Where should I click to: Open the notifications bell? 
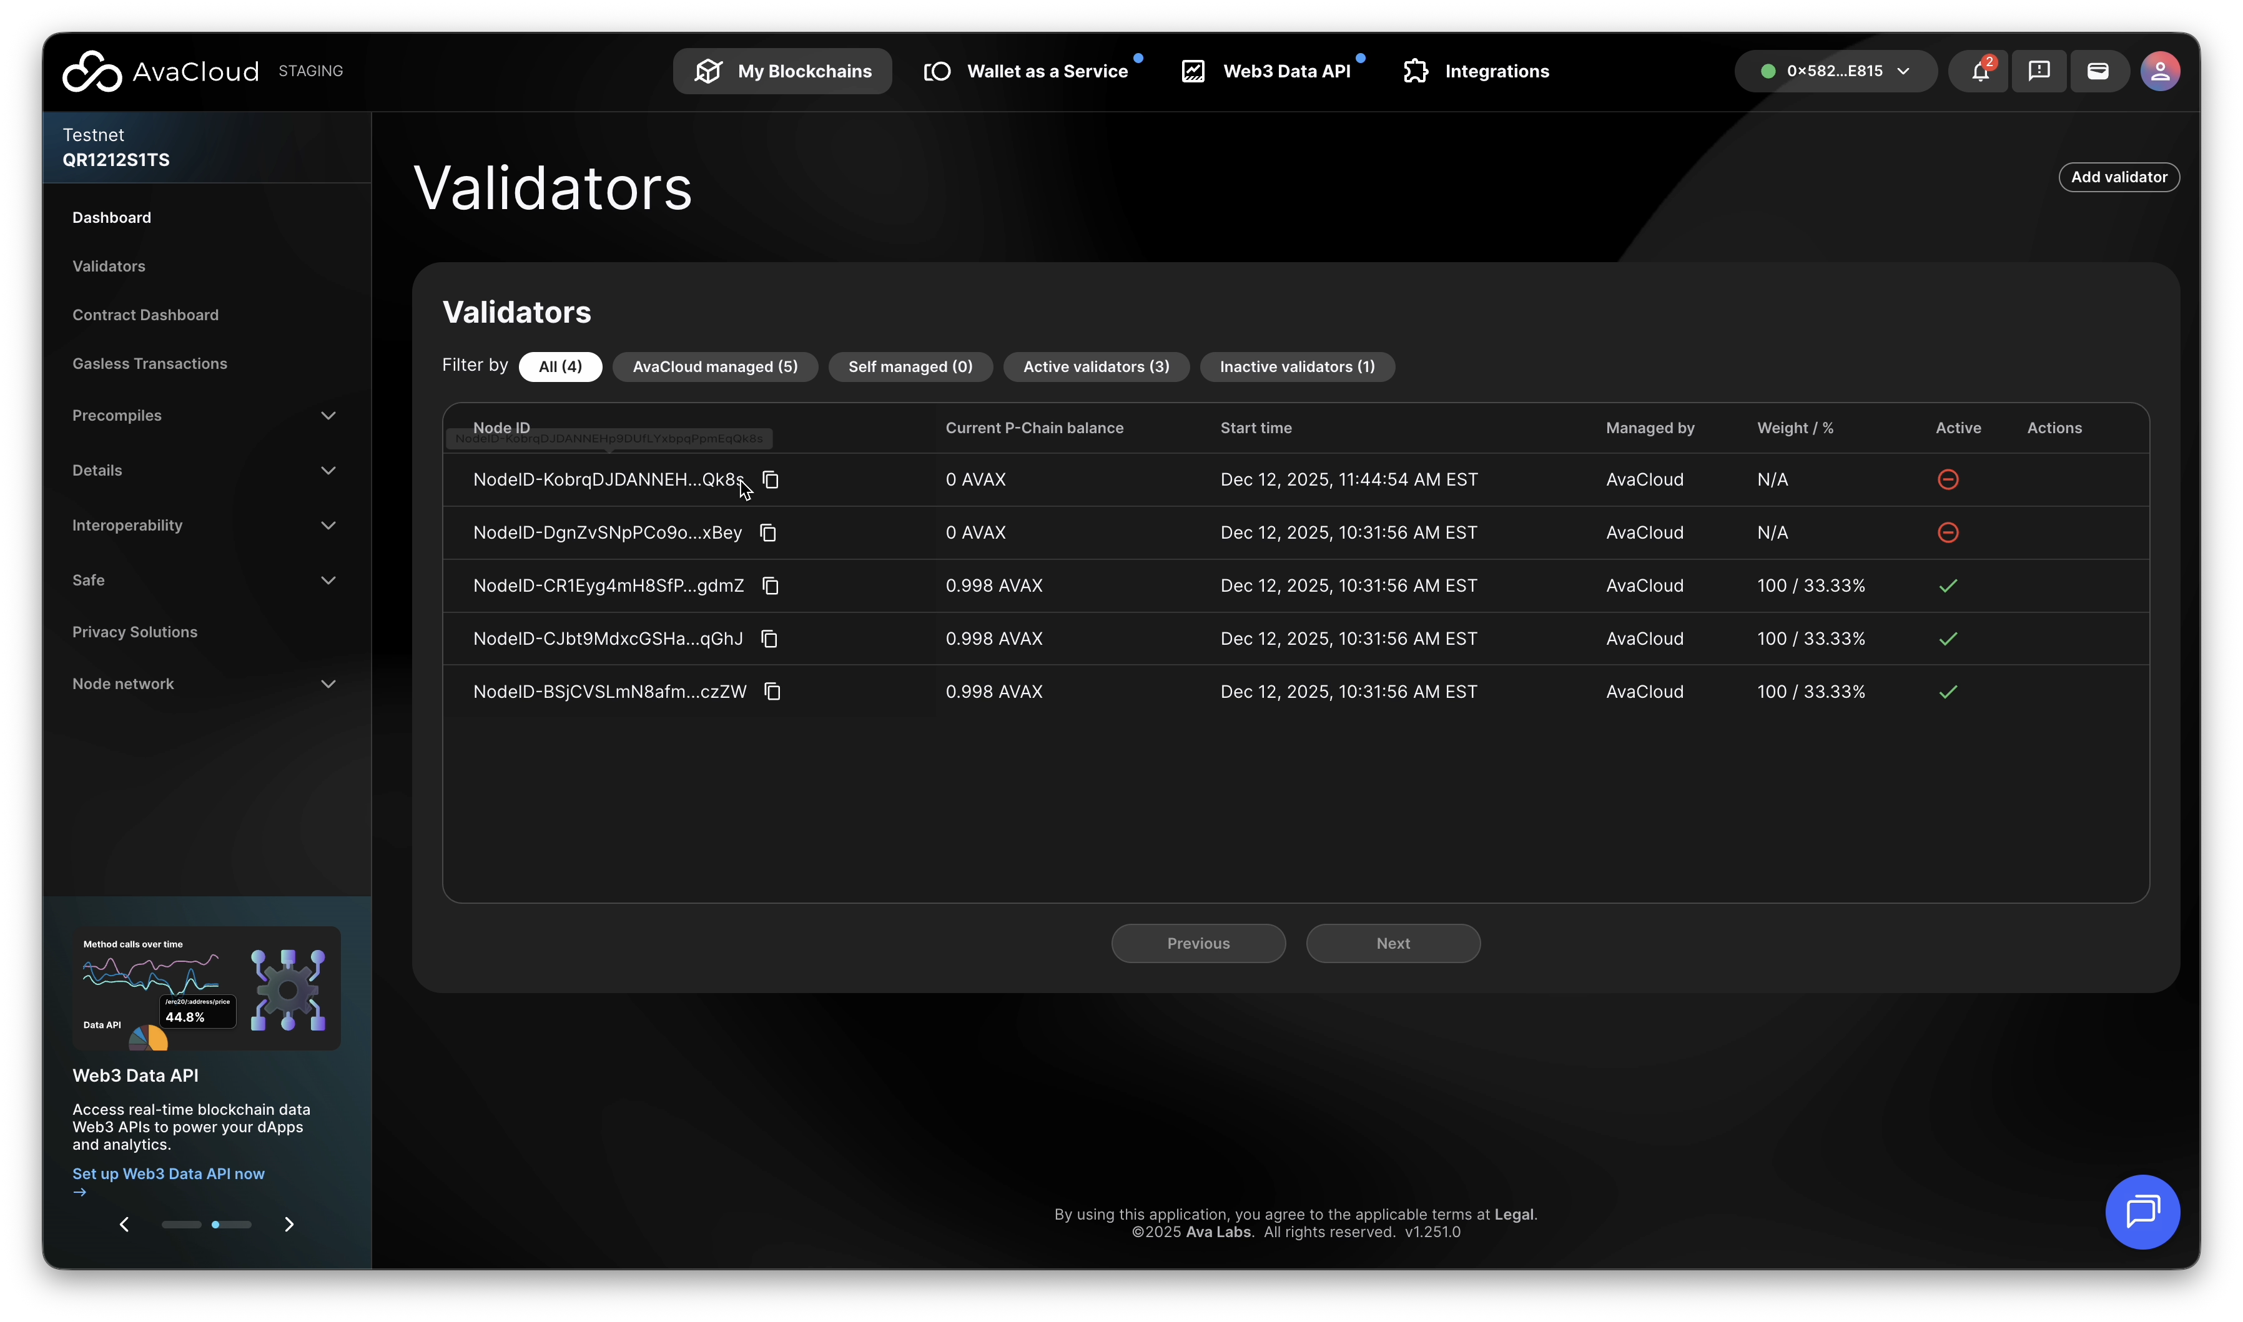click(x=1979, y=71)
